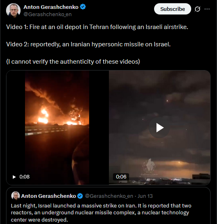Click the quoted tweet's small avatar

tap(15, 196)
